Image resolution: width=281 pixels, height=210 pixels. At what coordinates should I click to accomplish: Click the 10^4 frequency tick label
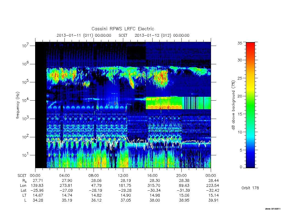point(26,100)
